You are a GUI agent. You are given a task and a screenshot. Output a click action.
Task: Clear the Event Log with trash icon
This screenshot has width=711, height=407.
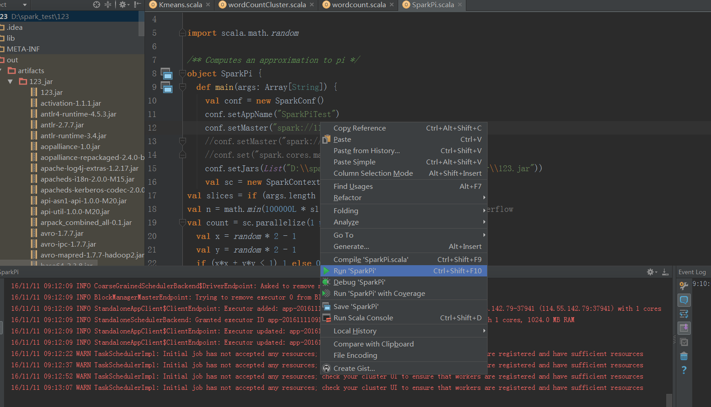click(684, 356)
